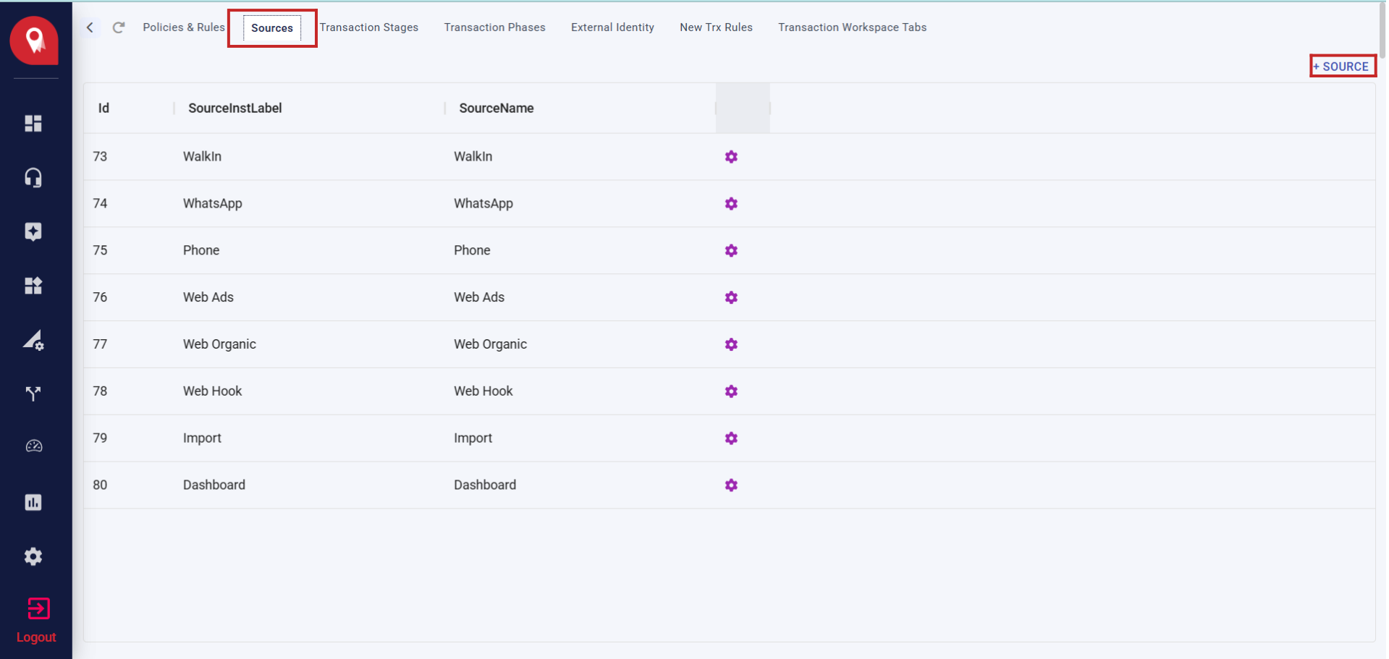Screen dimensions: 1389x659
Task: Select the 'WhatsApp' SourceName cell
Action: coord(484,204)
